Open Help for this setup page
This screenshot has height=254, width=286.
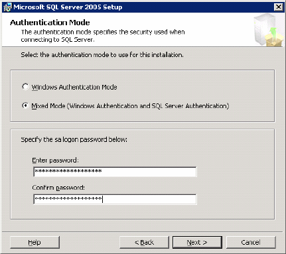(x=35, y=242)
